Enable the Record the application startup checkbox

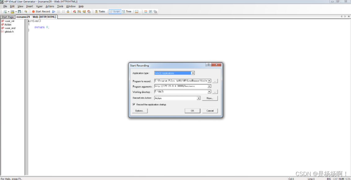pyautogui.click(x=134, y=104)
